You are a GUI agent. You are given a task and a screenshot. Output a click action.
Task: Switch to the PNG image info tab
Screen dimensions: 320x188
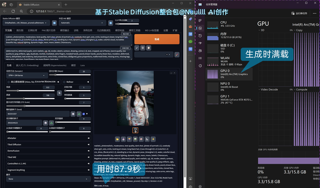48,30
